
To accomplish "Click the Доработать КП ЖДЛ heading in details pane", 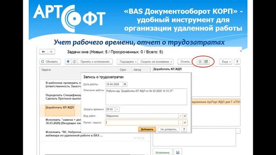I will [167, 69].
